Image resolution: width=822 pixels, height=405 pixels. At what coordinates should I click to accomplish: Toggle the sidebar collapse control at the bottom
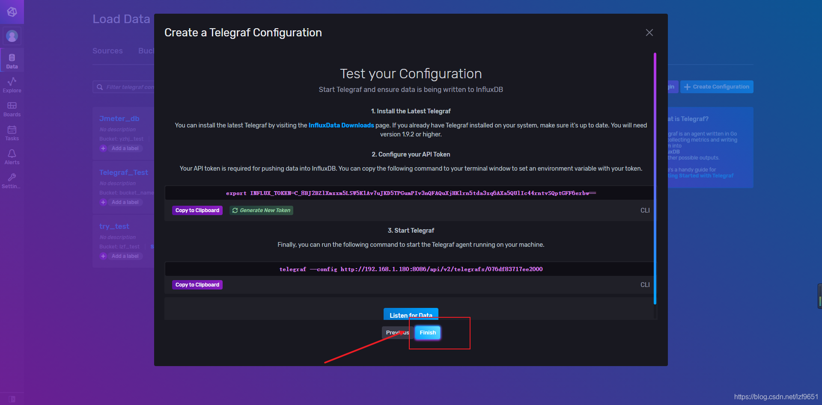(12, 399)
